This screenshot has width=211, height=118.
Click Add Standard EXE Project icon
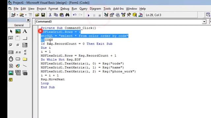[x=14, y=15]
